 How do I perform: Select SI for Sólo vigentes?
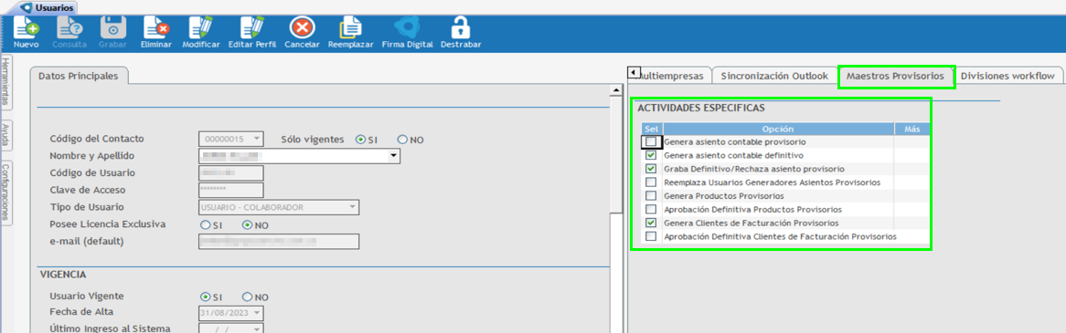click(360, 139)
